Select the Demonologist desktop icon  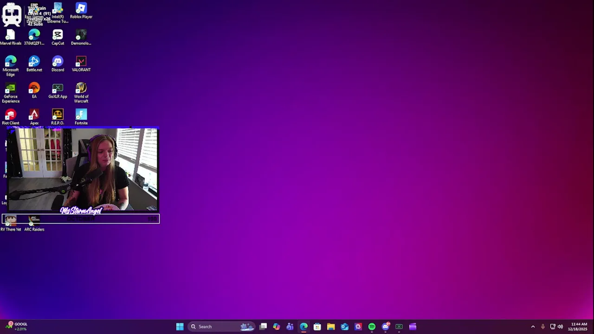pyautogui.click(x=81, y=38)
